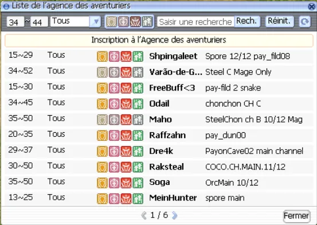Click memo SteelChon ch B 10/12 Mag
This screenshot has width=317, height=225.
point(254,120)
